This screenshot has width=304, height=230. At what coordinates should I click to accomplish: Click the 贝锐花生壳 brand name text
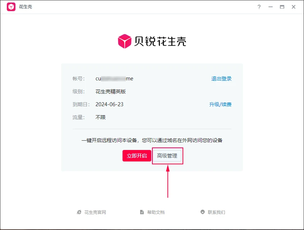pos(160,41)
